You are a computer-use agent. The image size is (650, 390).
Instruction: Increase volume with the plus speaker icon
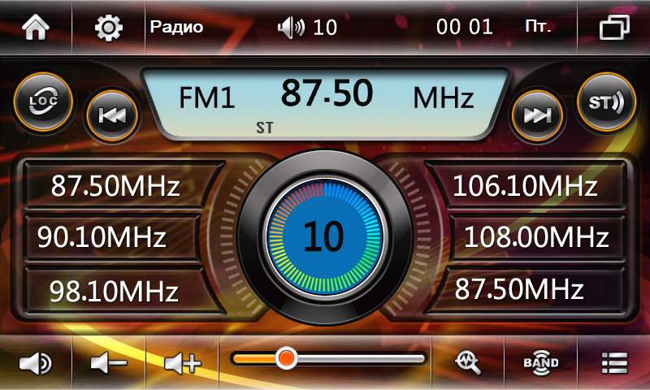181,362
